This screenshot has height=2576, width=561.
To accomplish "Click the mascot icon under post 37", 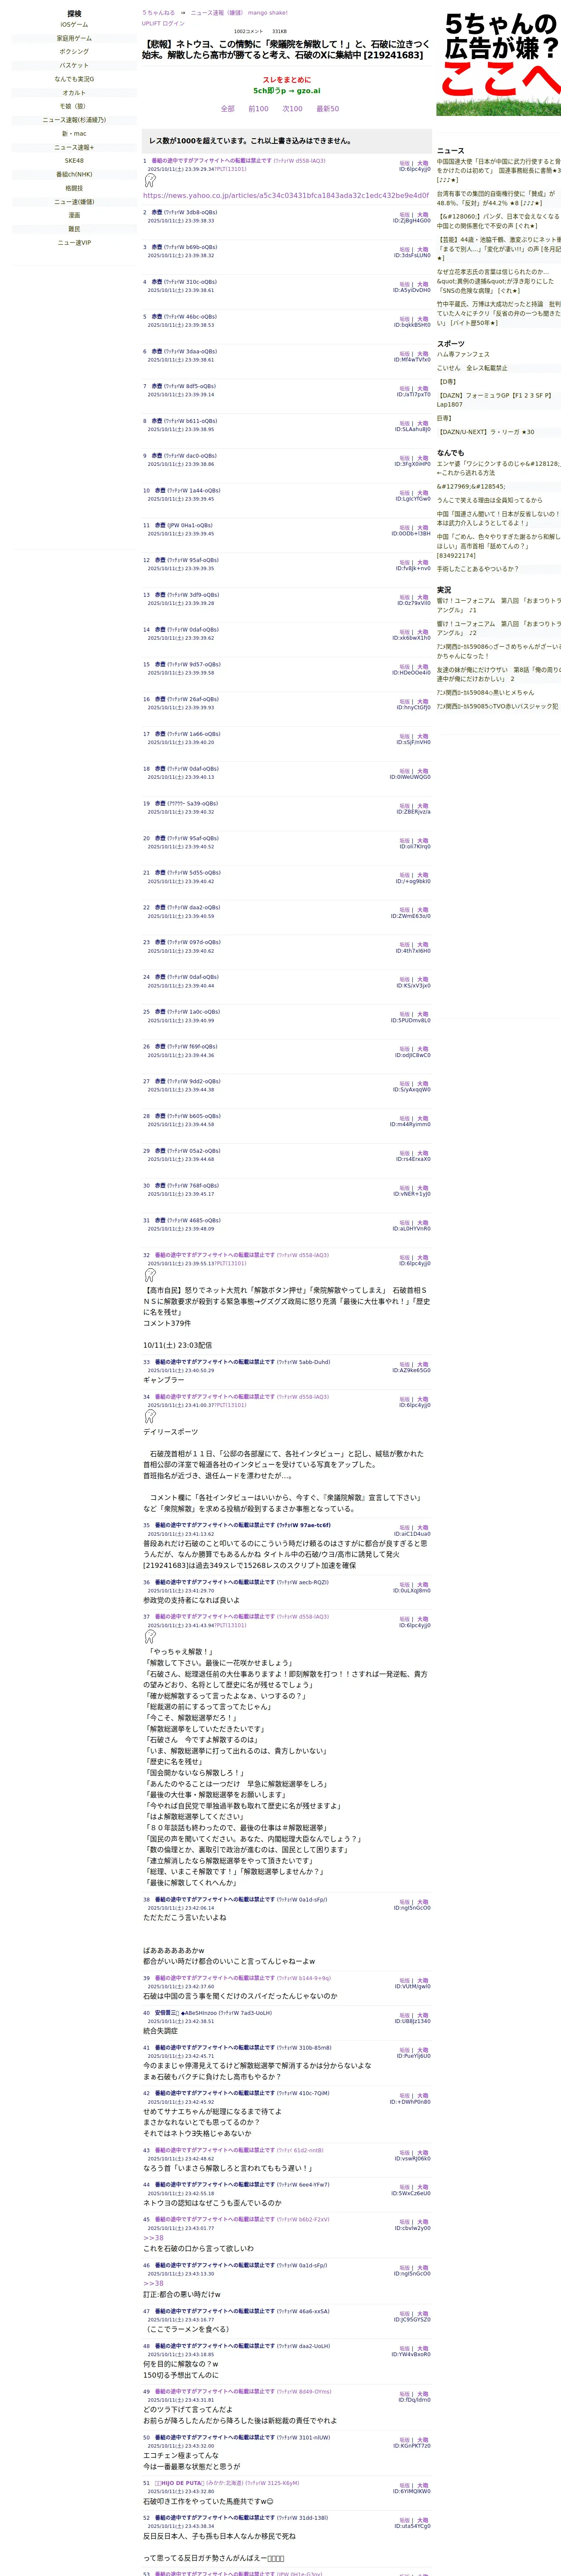I will [x=150, y=1636].
